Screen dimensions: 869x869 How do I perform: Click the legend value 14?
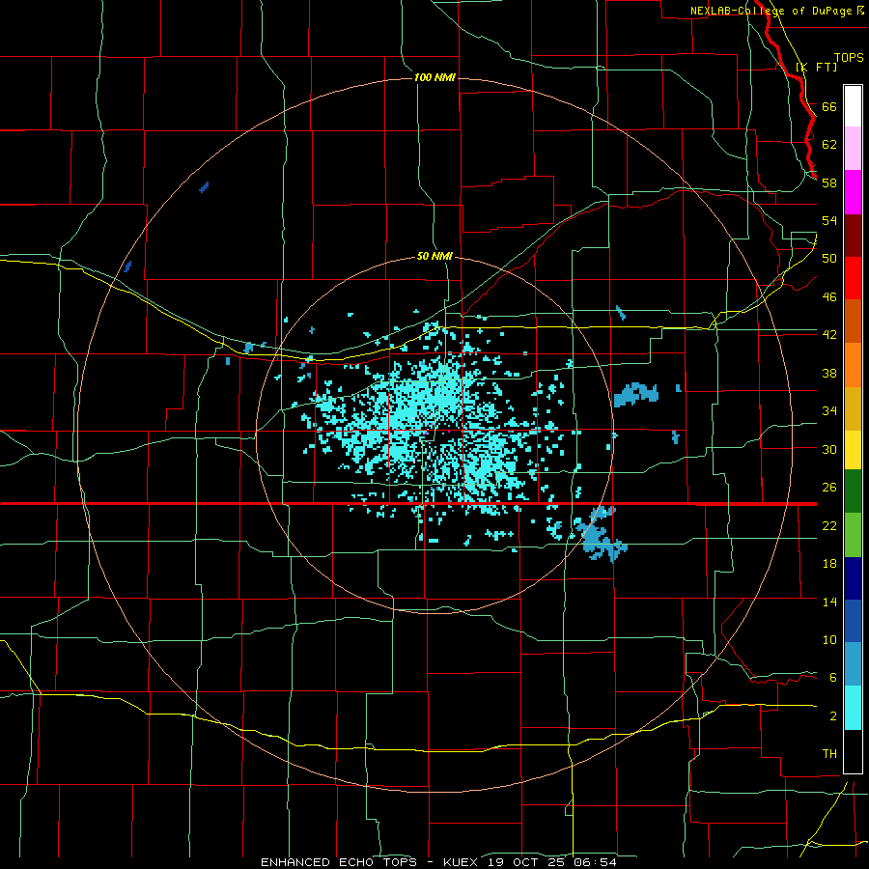pyautogui.click(x=829, y=602)
